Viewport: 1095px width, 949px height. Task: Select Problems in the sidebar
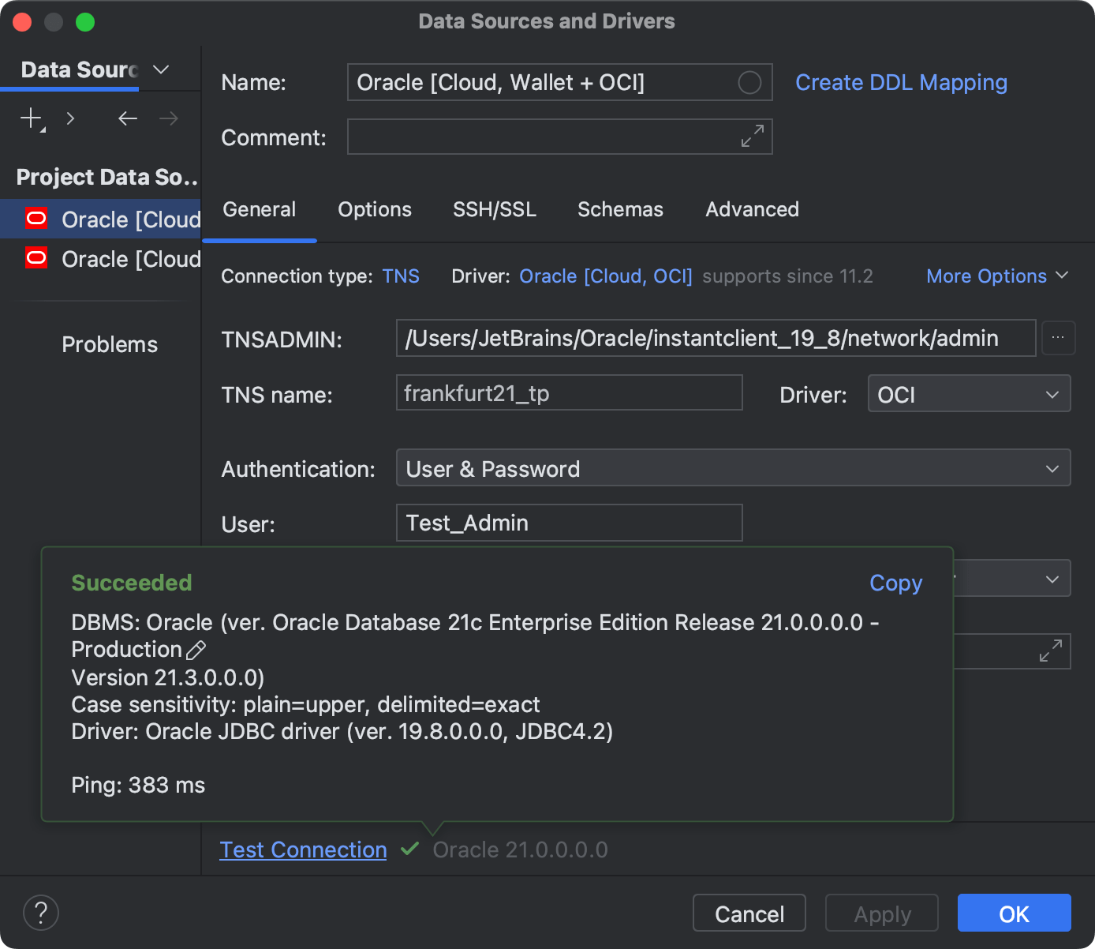pos(110,344)
